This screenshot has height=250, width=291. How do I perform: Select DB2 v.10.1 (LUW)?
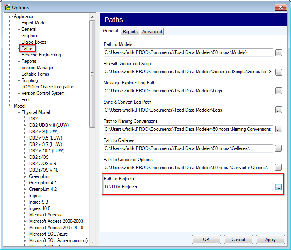tap(47, 151)
